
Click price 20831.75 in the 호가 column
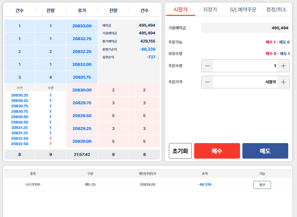coord(82,77)
